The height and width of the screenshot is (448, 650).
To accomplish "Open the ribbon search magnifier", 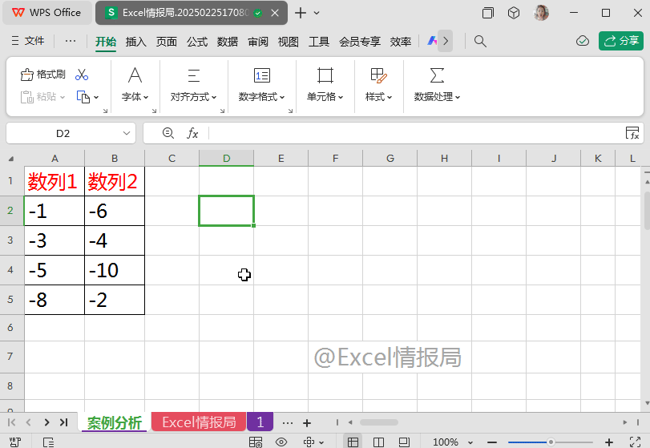I will click(x=480, y=41).
